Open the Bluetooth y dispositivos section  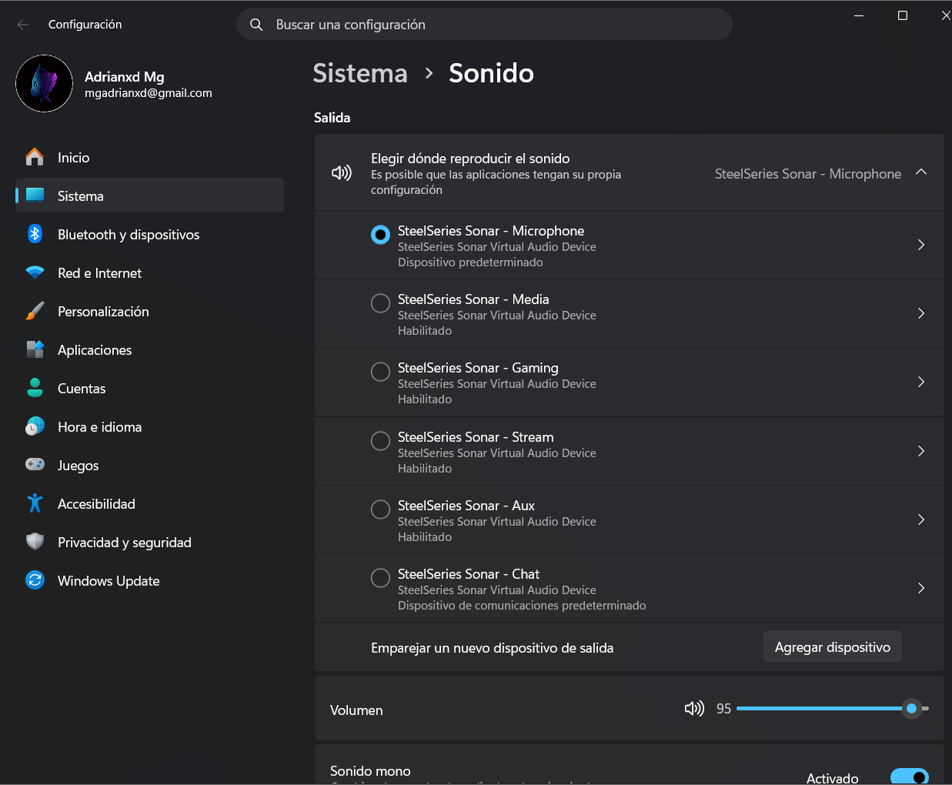[149, 234]
